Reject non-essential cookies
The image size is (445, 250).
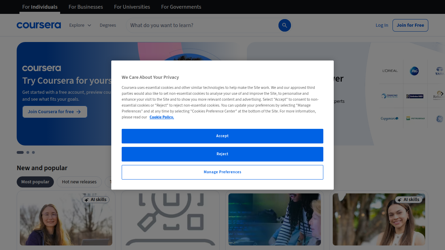[222, 154]
